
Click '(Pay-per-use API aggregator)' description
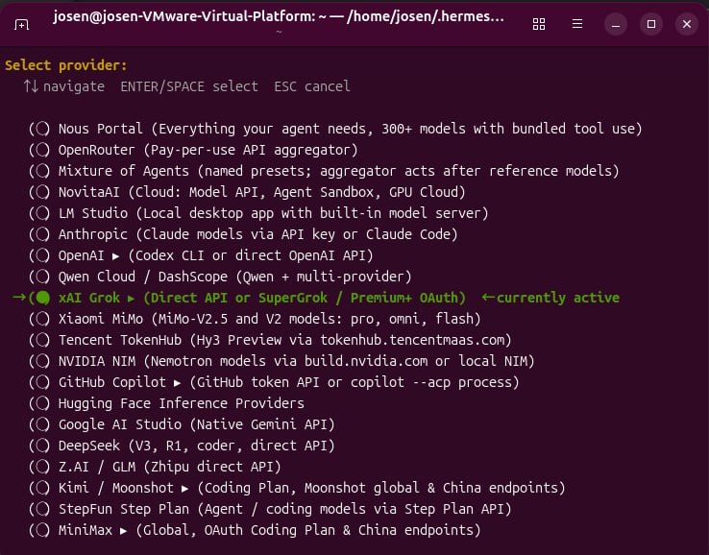251,150
